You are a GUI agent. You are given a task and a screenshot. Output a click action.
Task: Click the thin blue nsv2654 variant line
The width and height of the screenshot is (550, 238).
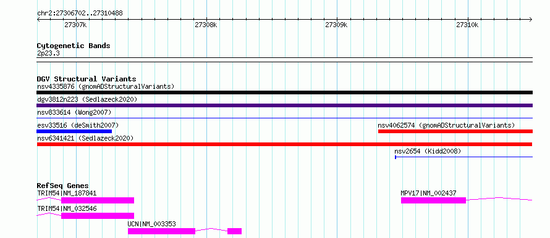click(463, 157)
